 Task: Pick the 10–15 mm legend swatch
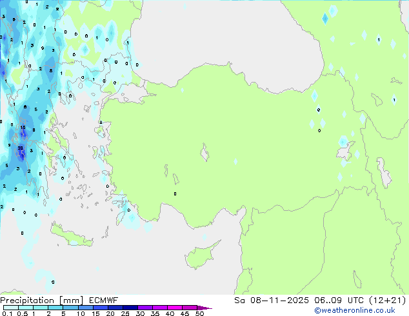(85, 308)
